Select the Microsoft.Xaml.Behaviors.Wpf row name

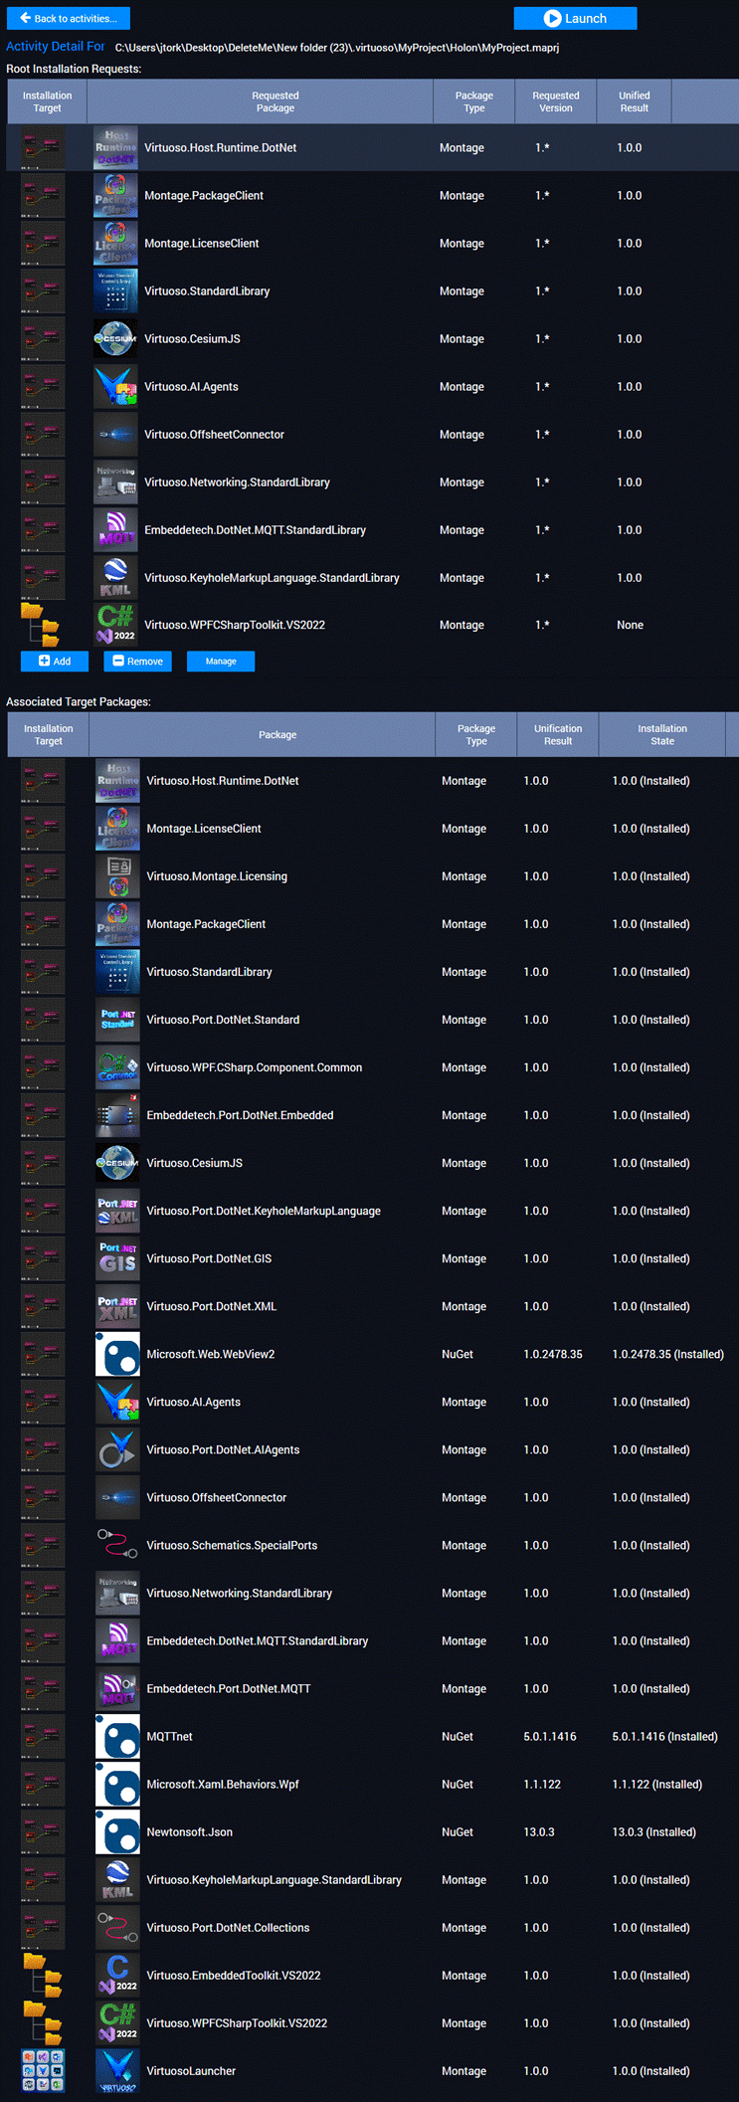[x=223, y=1784]
